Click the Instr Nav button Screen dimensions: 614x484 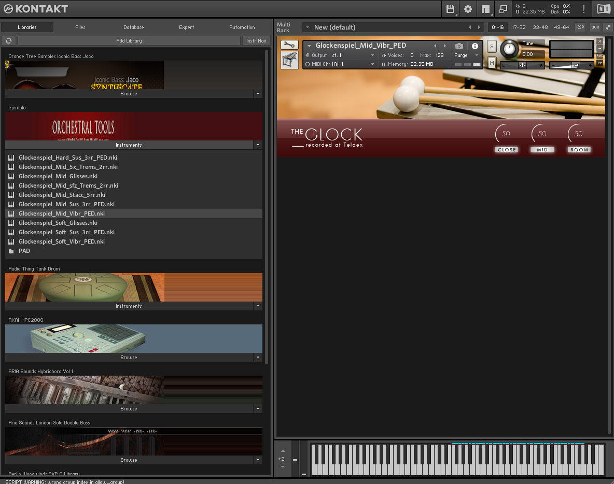tap(256, 41)
